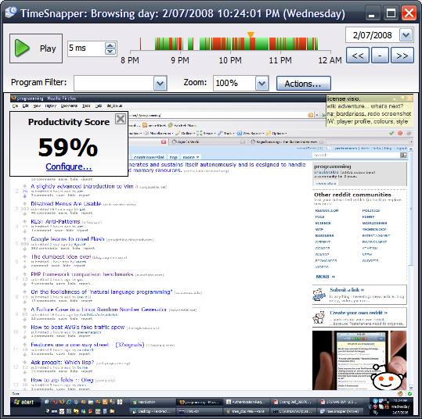The height and width of the screenshot is (419, 422).
Task: Upvote 'Ask proggit: Which lisp?'
Action: tap(24, 362)
